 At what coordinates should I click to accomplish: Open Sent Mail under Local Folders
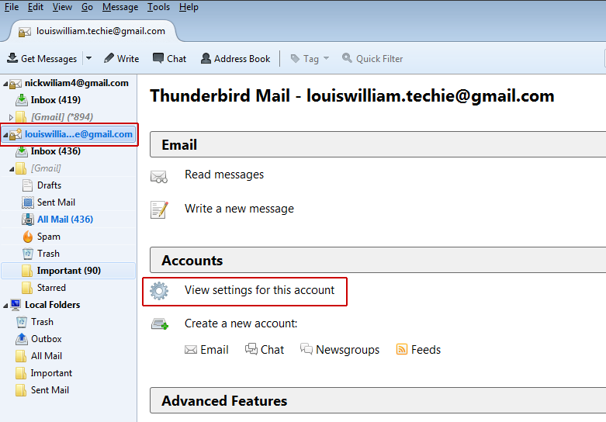(50, 390)
